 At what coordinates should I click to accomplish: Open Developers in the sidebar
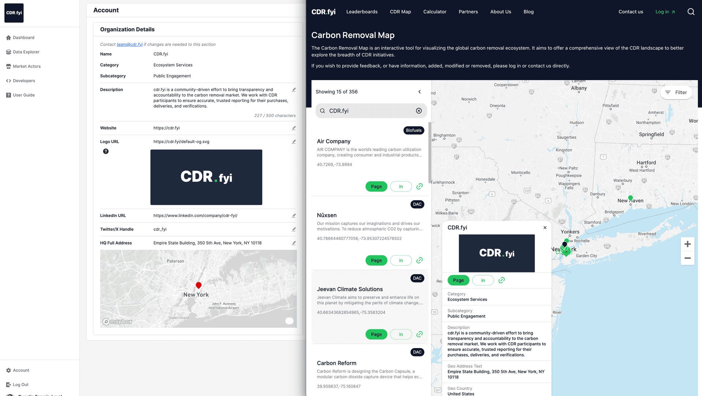click(20, 81)
